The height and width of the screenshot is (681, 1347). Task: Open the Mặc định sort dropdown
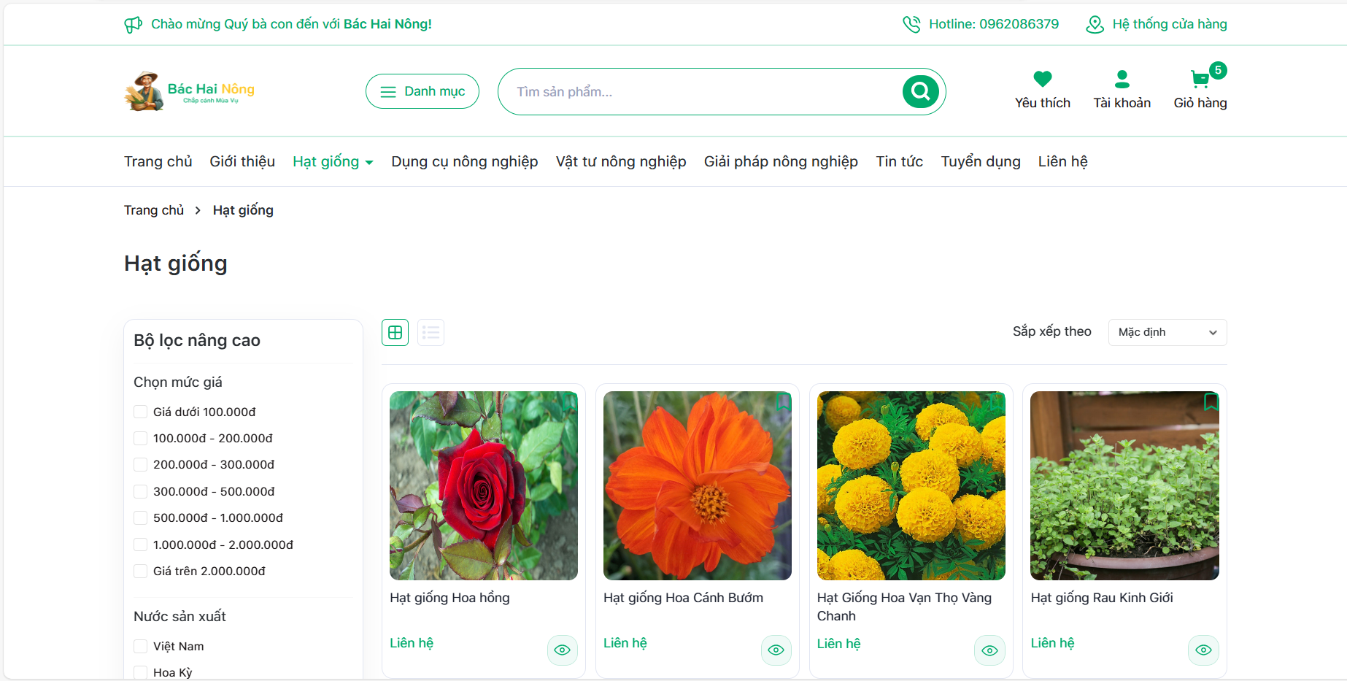point(1167,332)
